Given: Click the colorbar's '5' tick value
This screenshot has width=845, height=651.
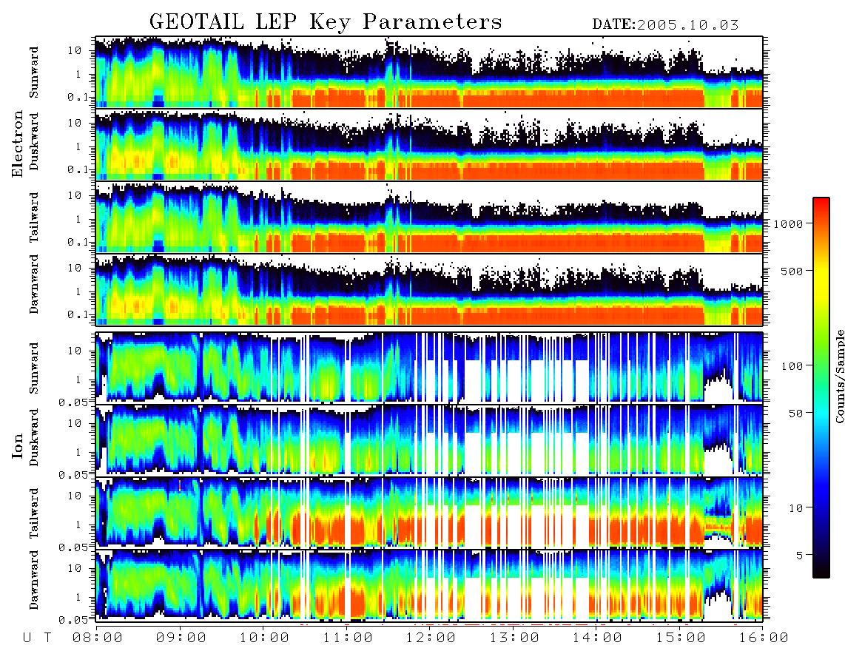Looking at the screenshot, I should pyautogui.click(x=799, y=555).
